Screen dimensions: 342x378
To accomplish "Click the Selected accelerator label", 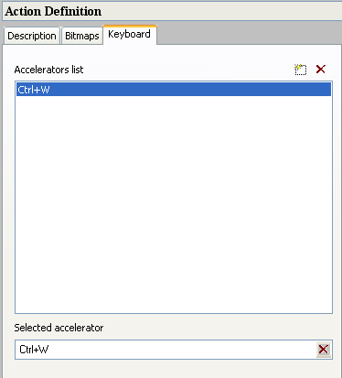I will tap(59, 328).
